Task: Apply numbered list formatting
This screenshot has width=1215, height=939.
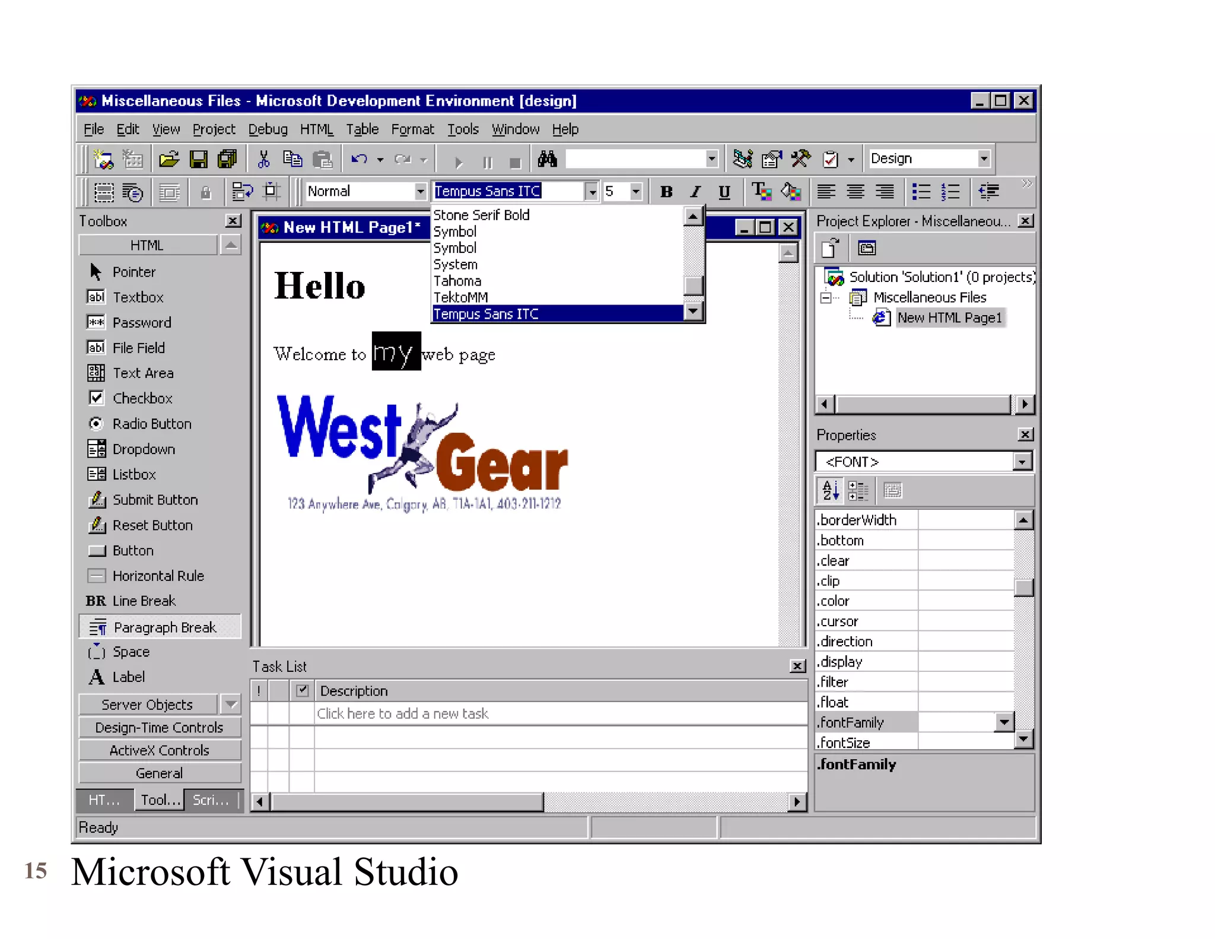Action: (950, 192)
